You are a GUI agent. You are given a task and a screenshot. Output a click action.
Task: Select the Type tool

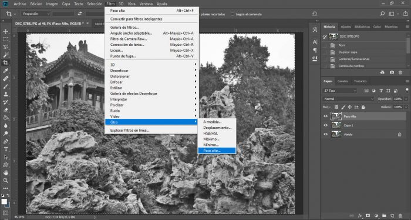(x=5, y=149)
